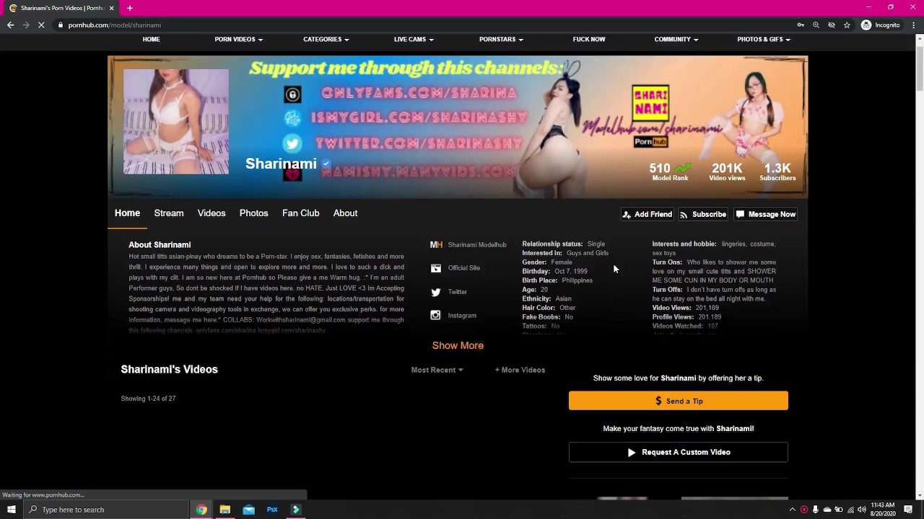Click the 1.3K Subscribers stat
Viewport: 924px width, 519px height.
pos(777,172)
